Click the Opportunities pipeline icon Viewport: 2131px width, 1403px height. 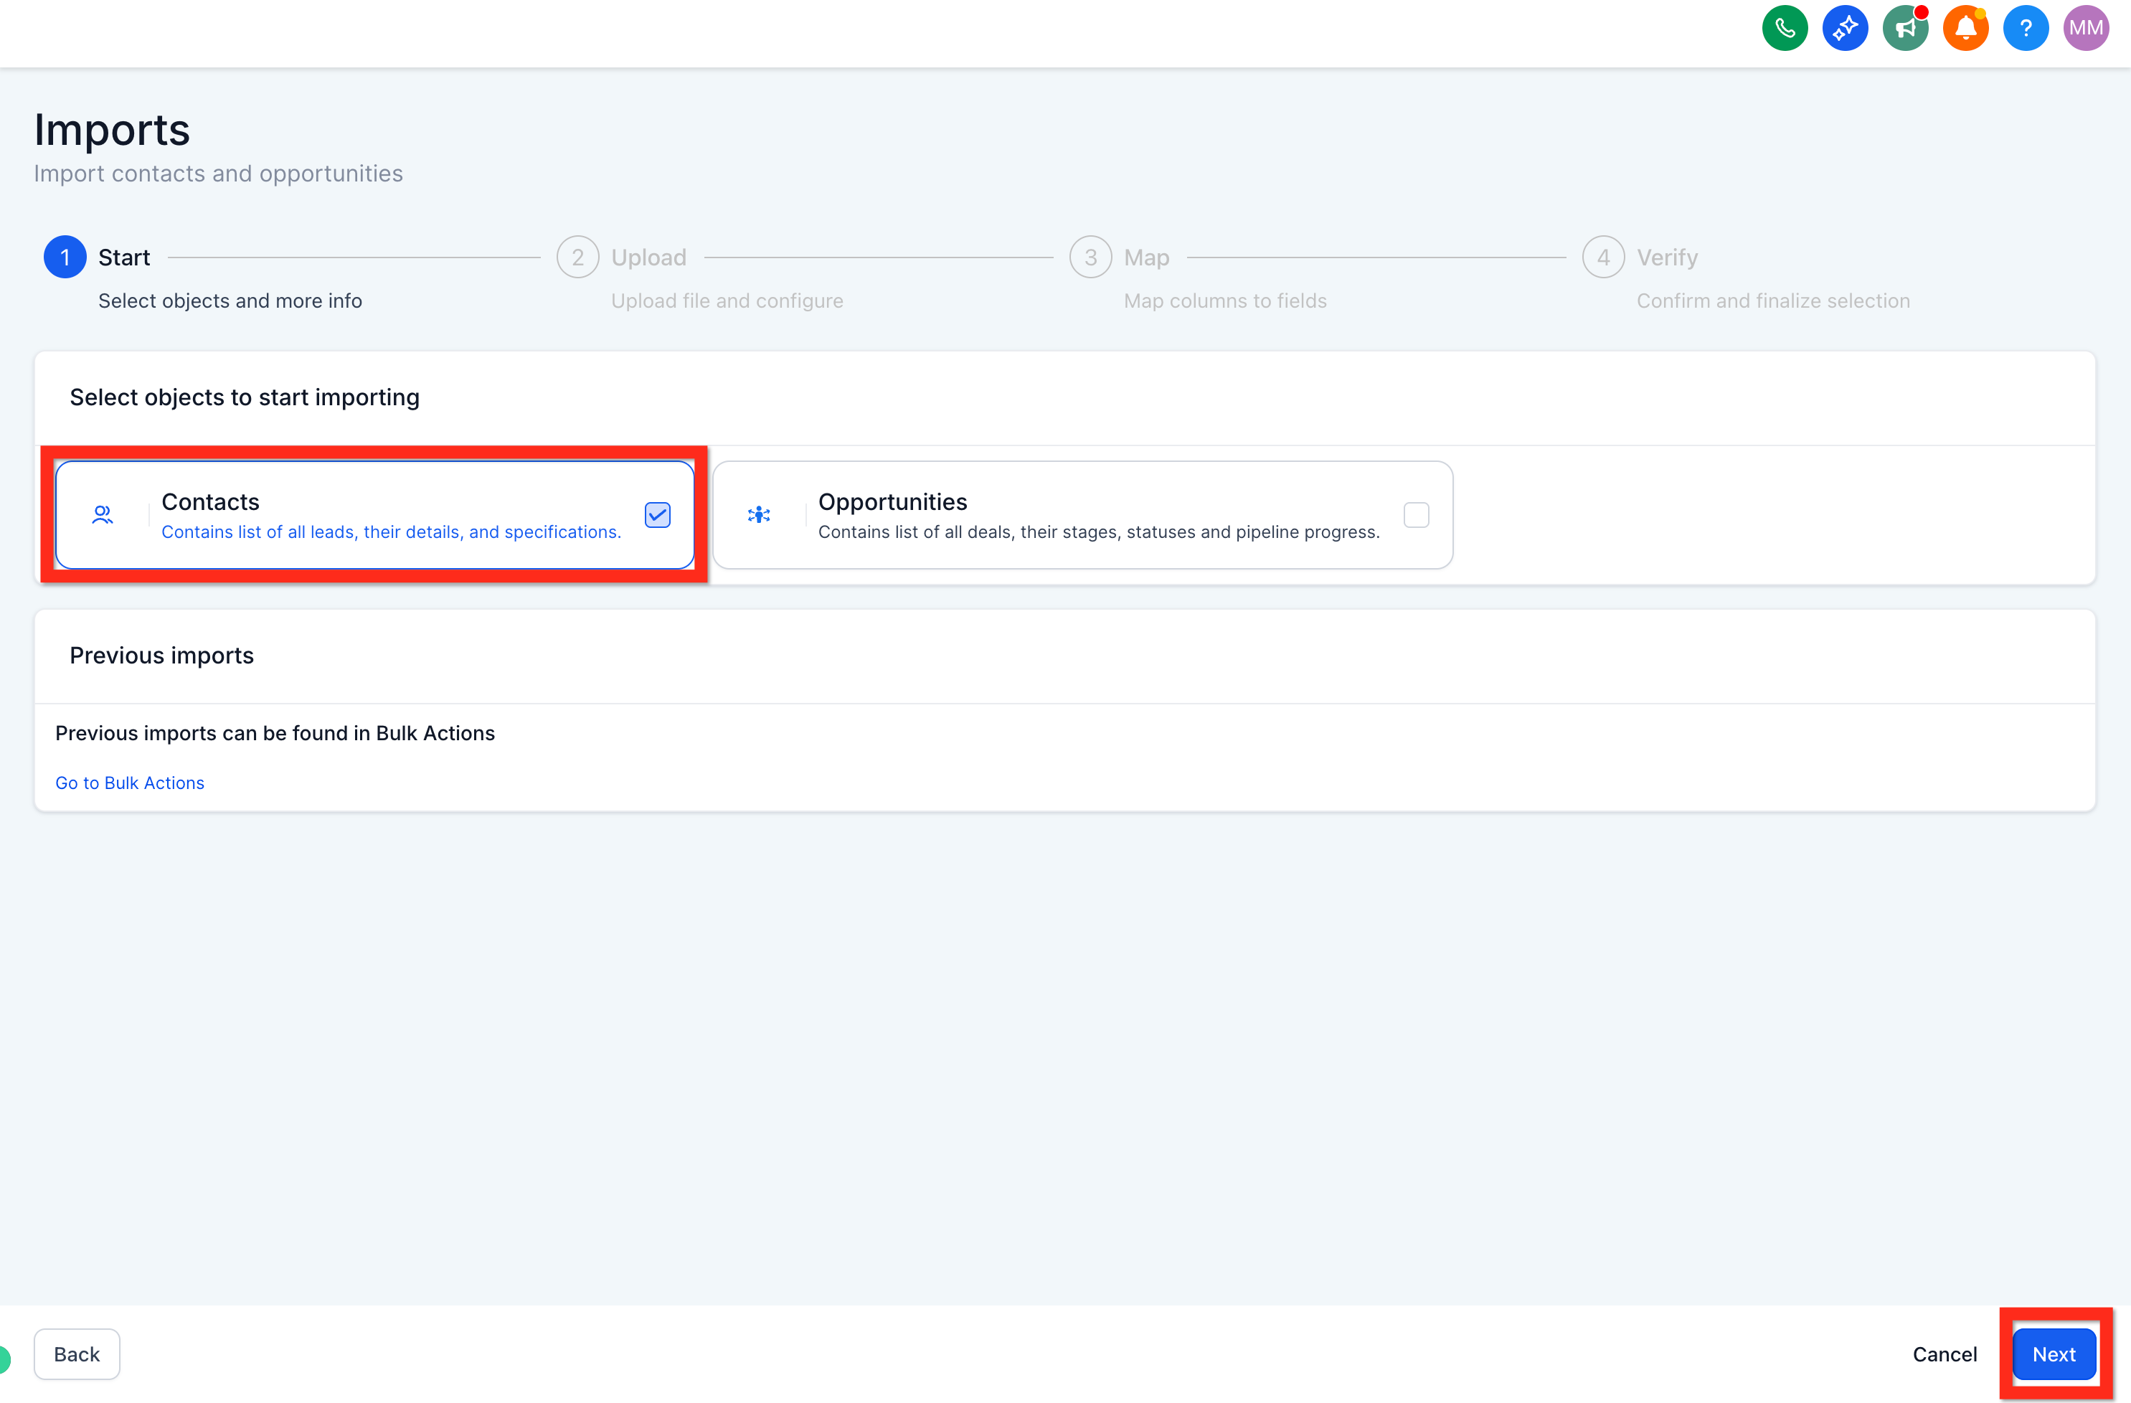760,515
